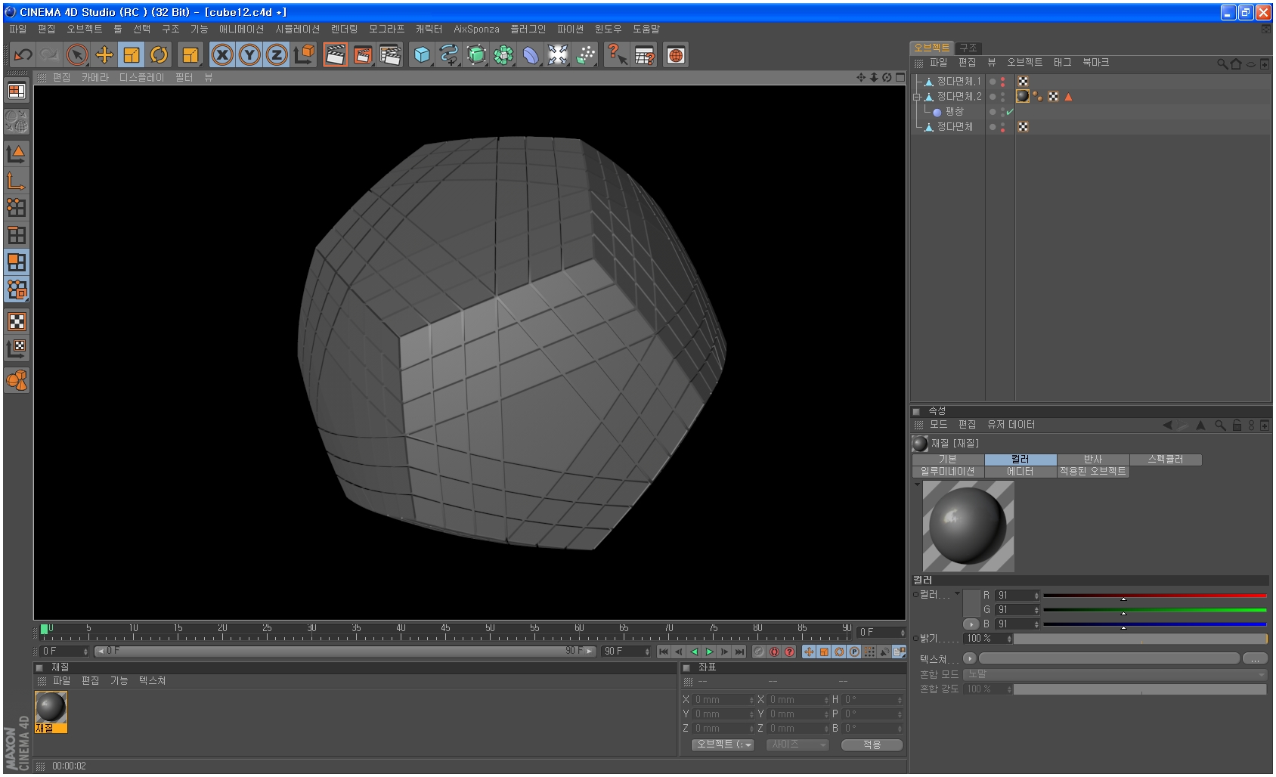Click the 적용 button in coordinates panel
This screenshot has width=1276, height=777.
[872, 744]
